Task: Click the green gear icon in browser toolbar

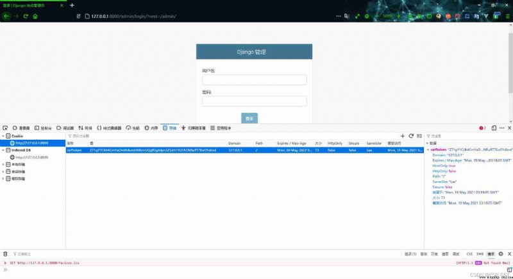Action: 367,16
